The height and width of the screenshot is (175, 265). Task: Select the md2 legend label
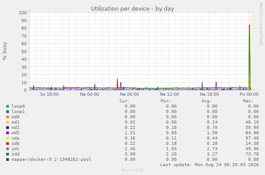16,128
